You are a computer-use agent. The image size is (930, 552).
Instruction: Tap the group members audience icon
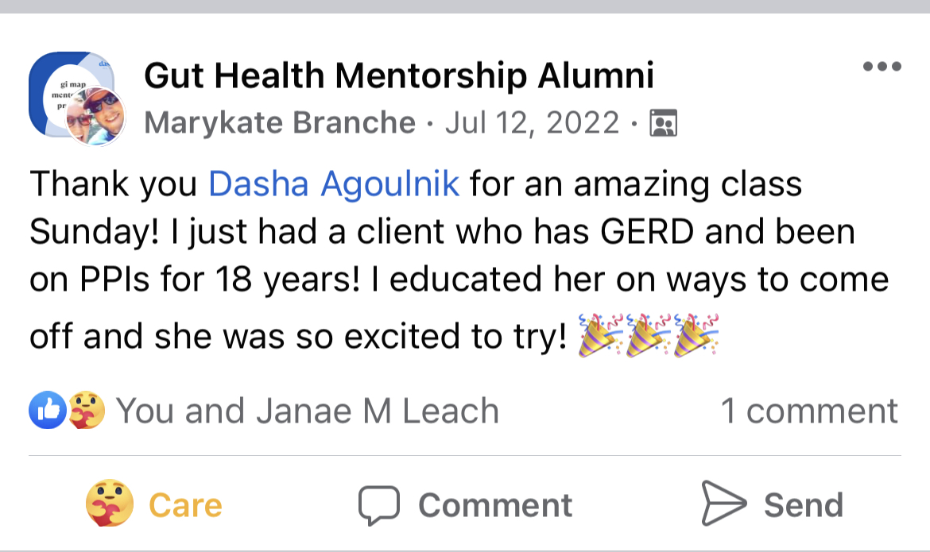pyautogui.click(x=663, y=123)
